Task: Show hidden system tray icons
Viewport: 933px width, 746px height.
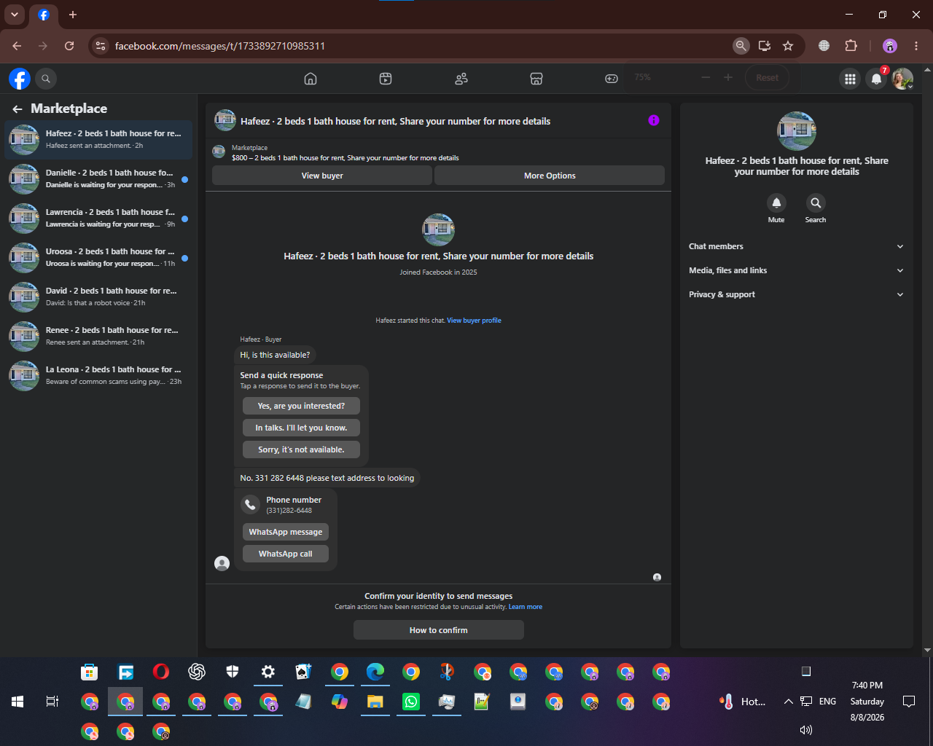Action: [x=788, y=702]
